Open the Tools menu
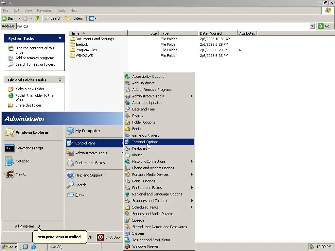Image resolution: width=335 pixels, height=251 pixels. pyautogui.click(x=61, y=10)
